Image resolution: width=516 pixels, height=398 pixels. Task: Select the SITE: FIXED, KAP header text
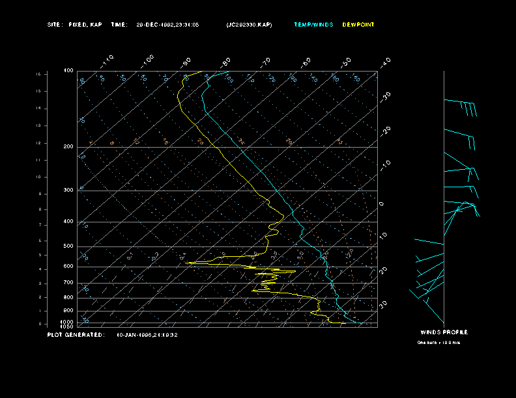pos(75,25)
